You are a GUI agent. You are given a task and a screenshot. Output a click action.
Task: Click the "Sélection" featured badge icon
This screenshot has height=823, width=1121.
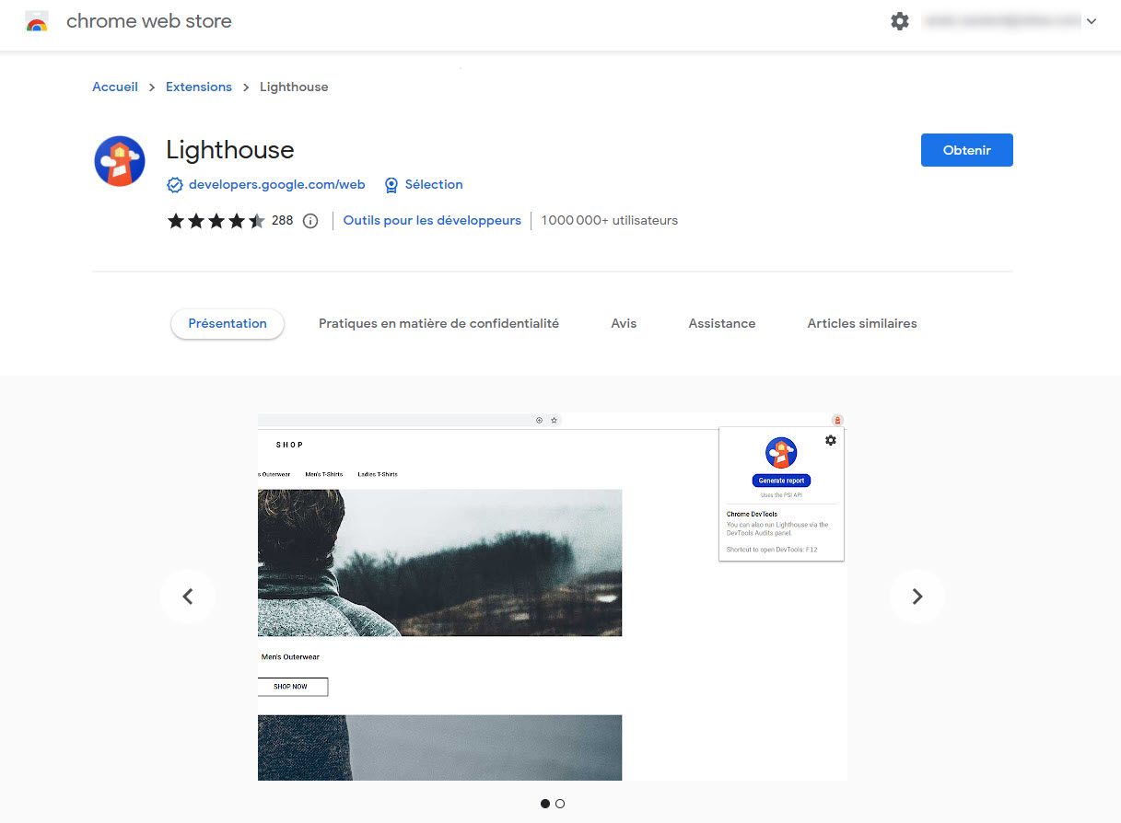click(x=391, y=185)
